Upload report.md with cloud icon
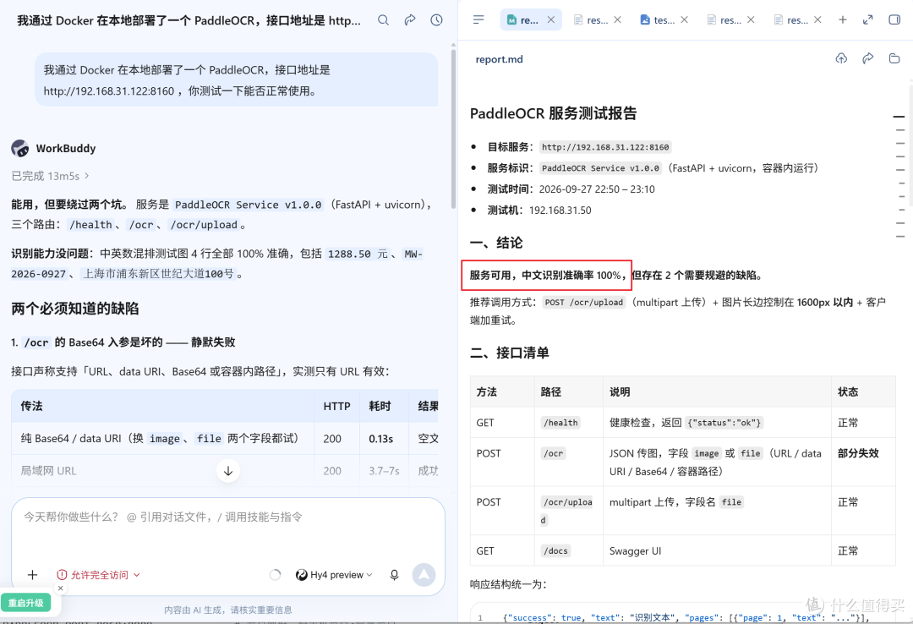913x624 pixels. (841, 58)
